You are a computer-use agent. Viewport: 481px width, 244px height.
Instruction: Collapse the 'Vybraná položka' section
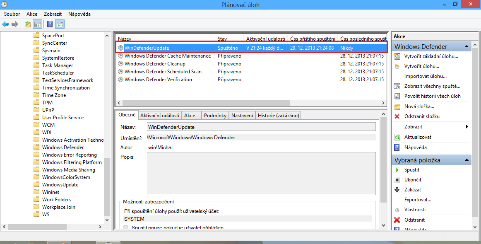click(467, 159)
